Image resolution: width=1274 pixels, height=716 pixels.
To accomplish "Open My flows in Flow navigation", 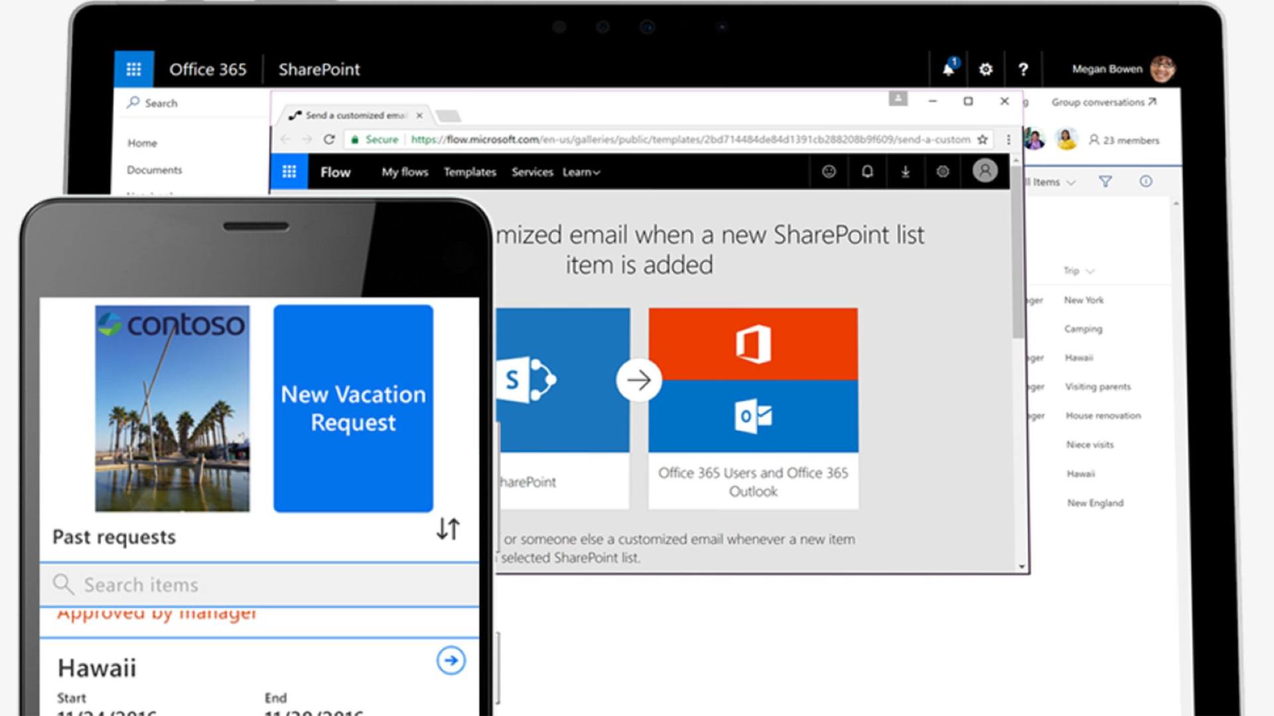I will (405, 172).
